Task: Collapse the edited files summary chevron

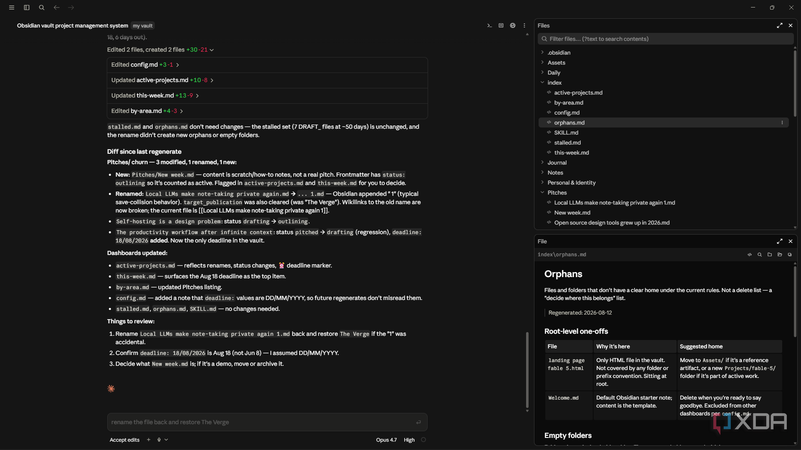Action: [x=212, y=50]
